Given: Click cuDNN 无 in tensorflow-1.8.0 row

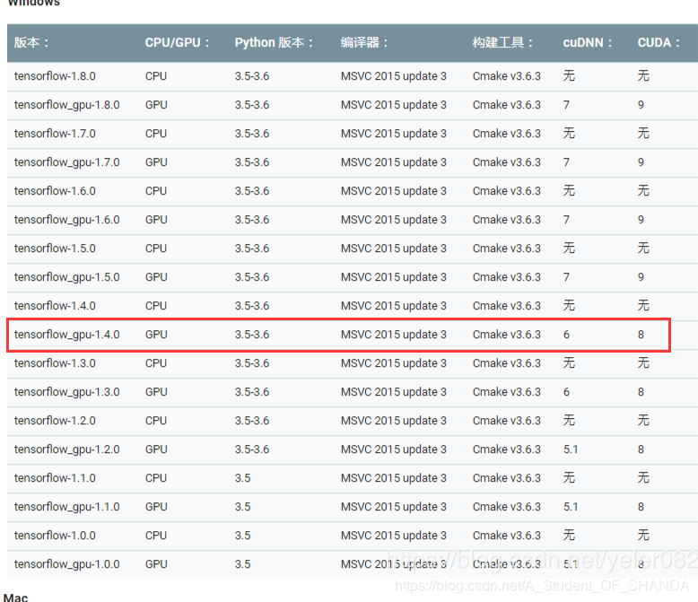Looking at the screenshot, I should [569, 75].
